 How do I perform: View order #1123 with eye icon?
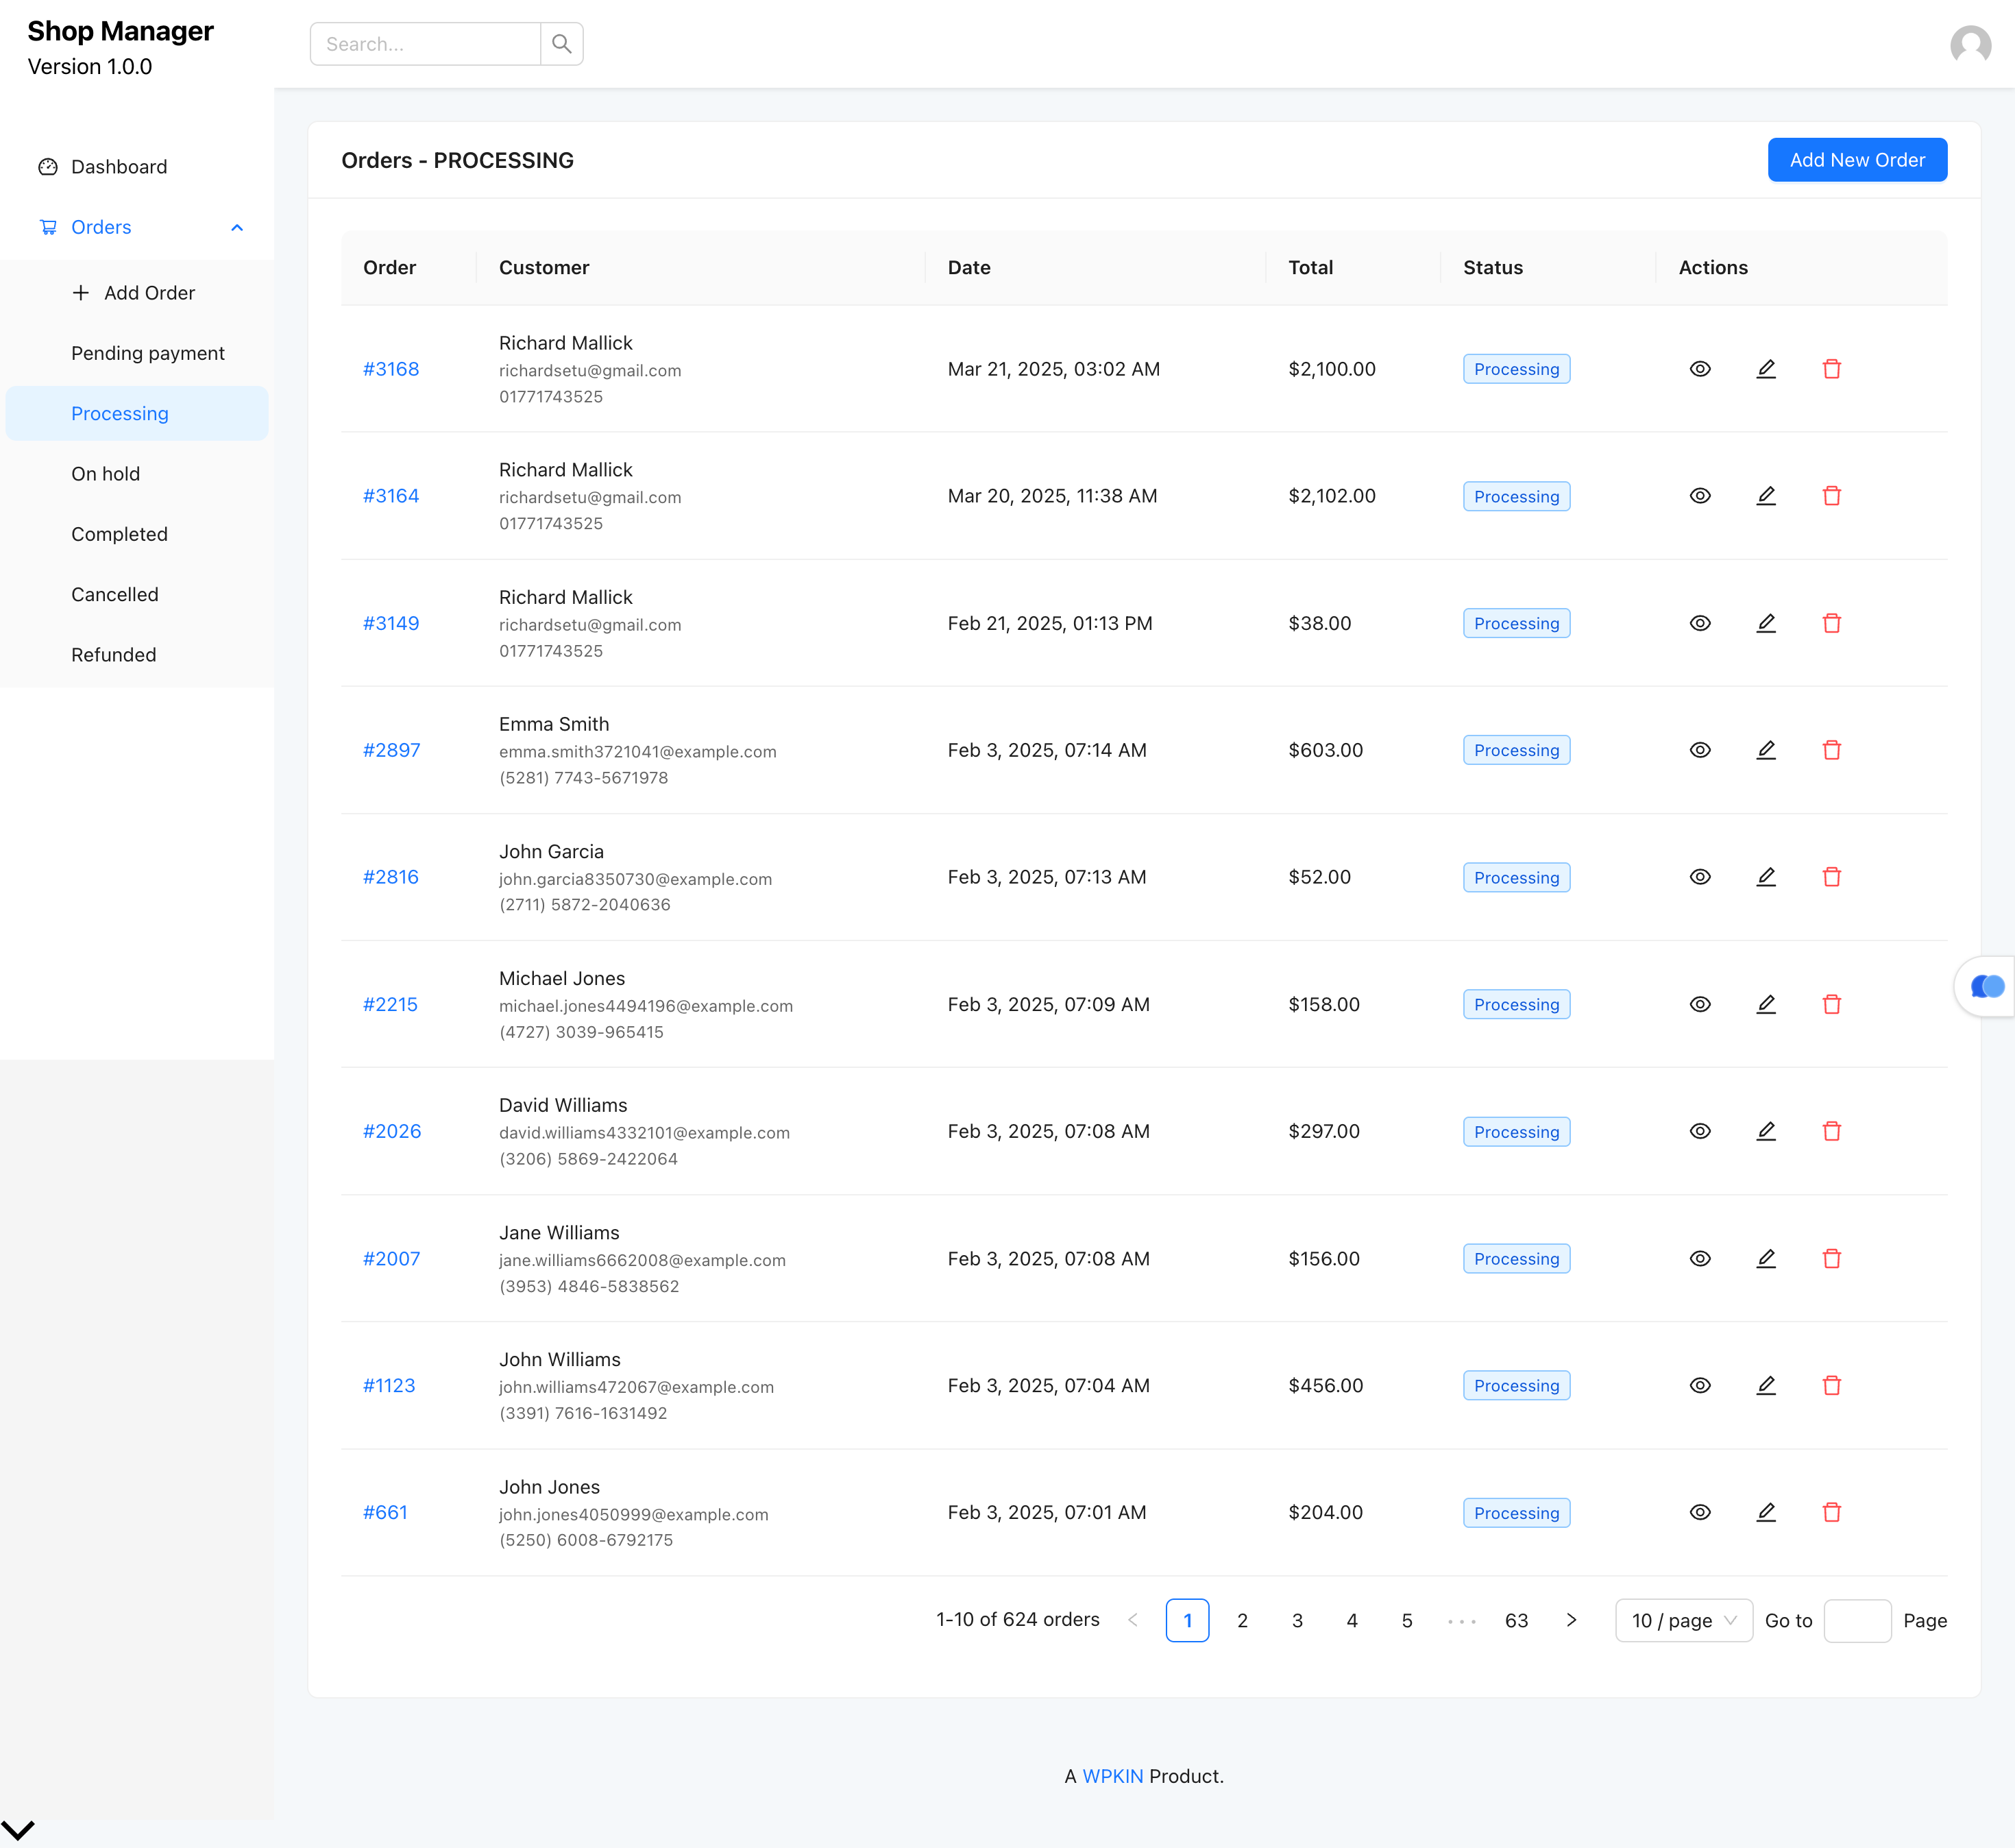(1700, 1385)
